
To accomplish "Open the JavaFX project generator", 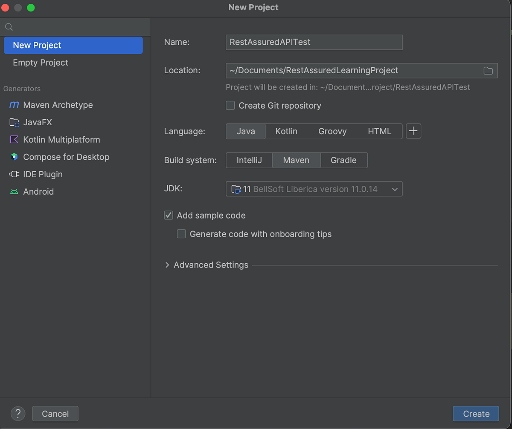I will [x=37, y=122].
